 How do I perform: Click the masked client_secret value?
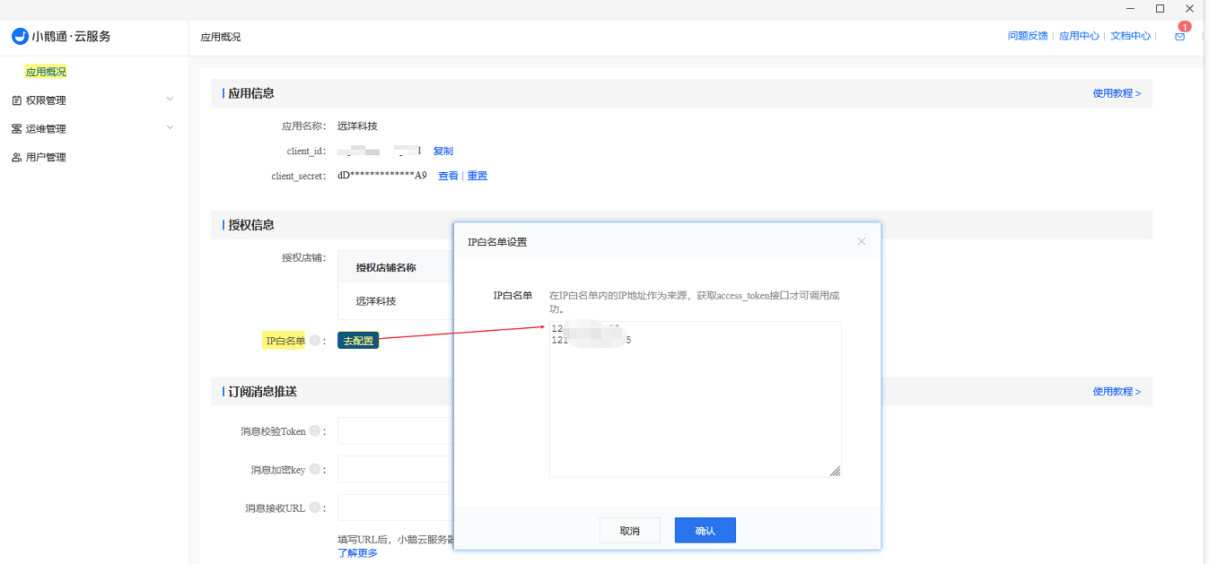382,176
